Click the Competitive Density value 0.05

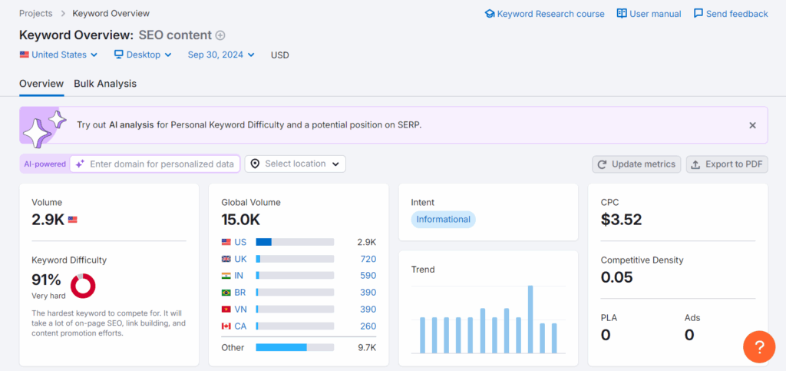616,277
